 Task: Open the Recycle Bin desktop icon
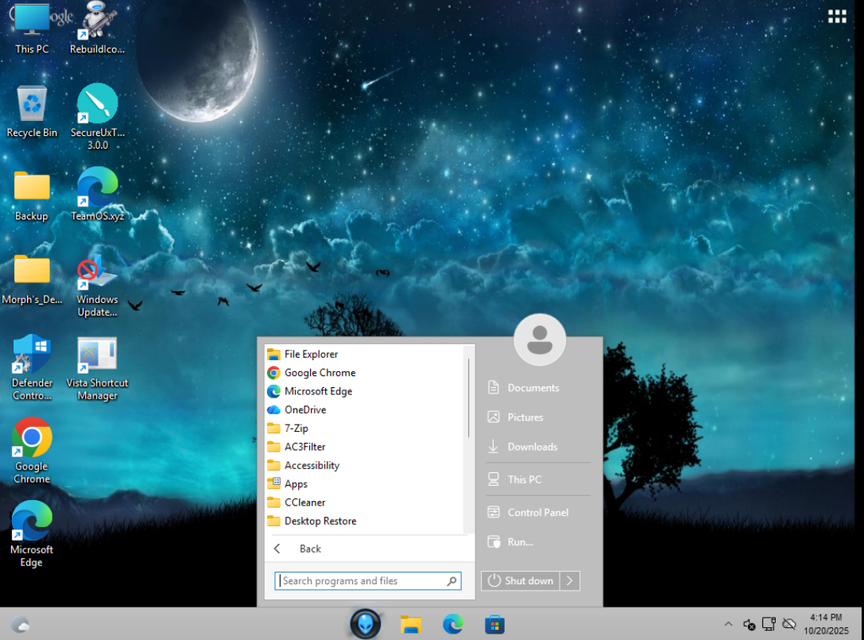(x=33, y=103)
